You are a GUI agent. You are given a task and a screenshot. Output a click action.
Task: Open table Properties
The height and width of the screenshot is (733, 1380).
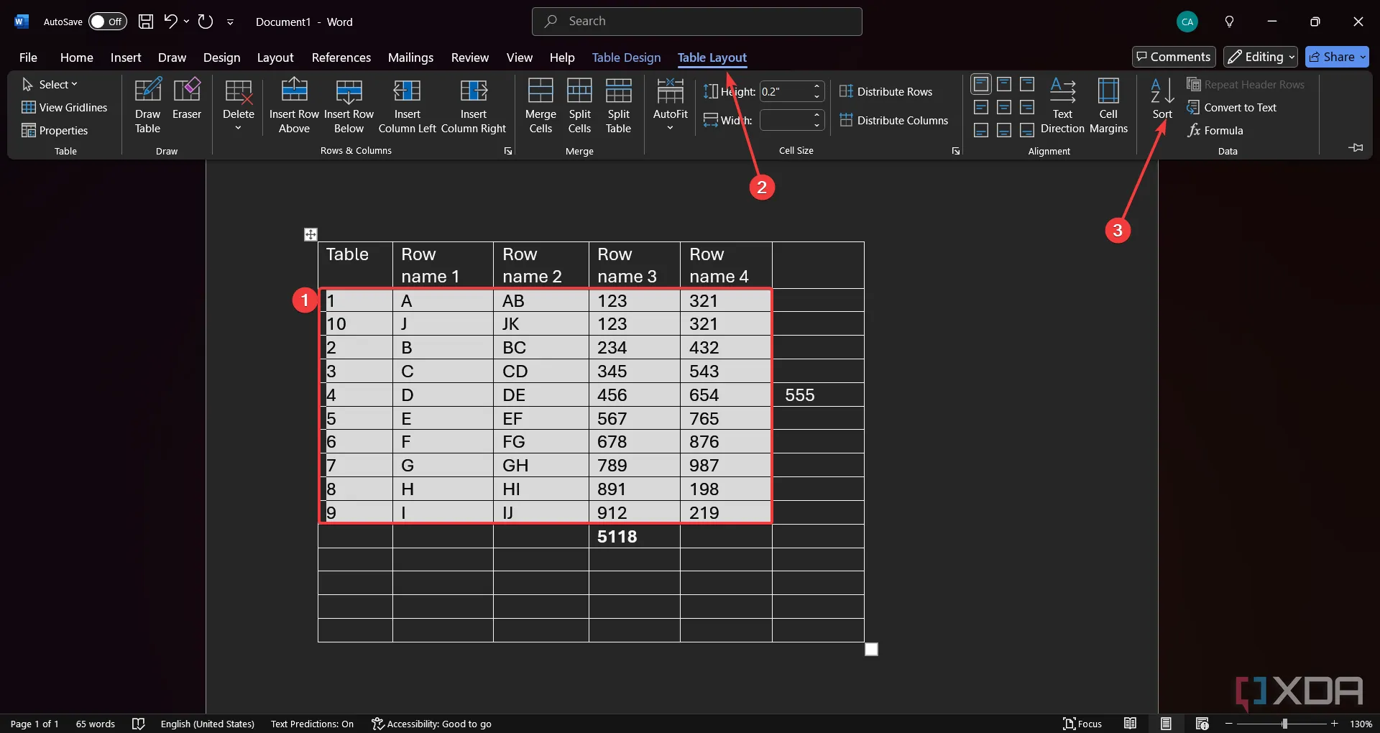click(x=55, y=130)
